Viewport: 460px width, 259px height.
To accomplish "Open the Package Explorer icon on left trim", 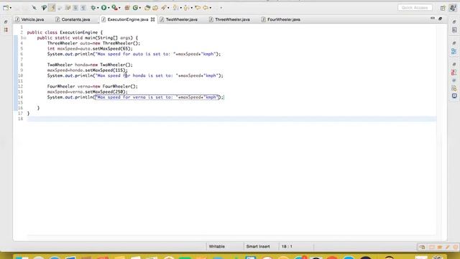I will [6, 30].
